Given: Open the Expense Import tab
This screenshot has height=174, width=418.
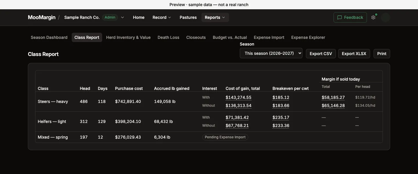Looking at the screenshot, I should point(269,37).
